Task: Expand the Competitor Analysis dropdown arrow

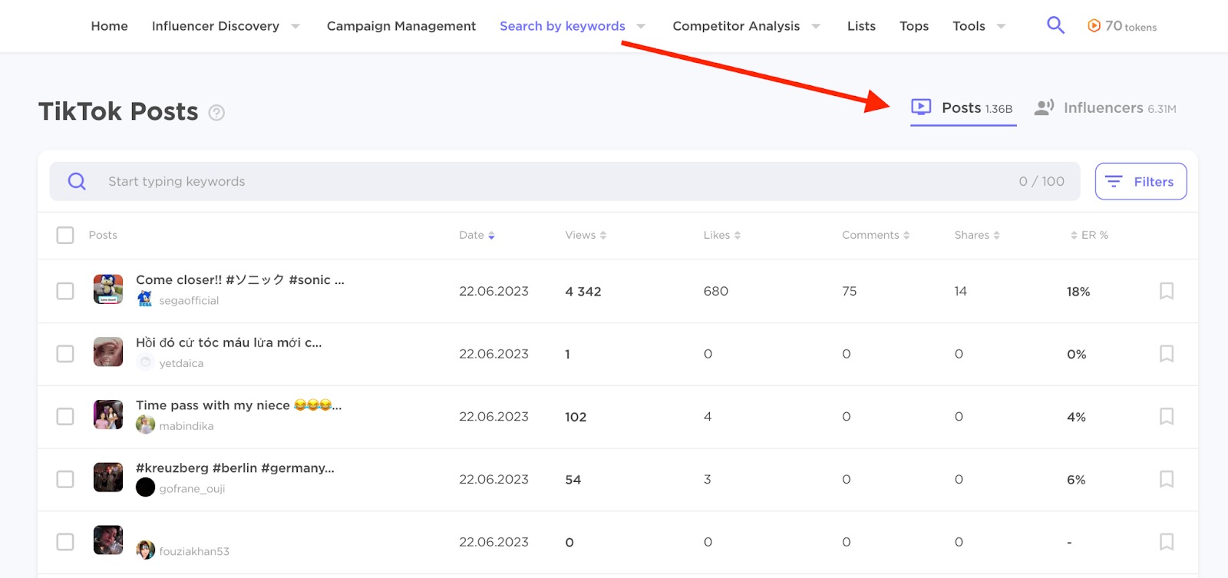Action: [x=816, y=27]
